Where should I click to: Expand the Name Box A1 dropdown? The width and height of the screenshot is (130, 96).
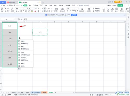(14, 19)
